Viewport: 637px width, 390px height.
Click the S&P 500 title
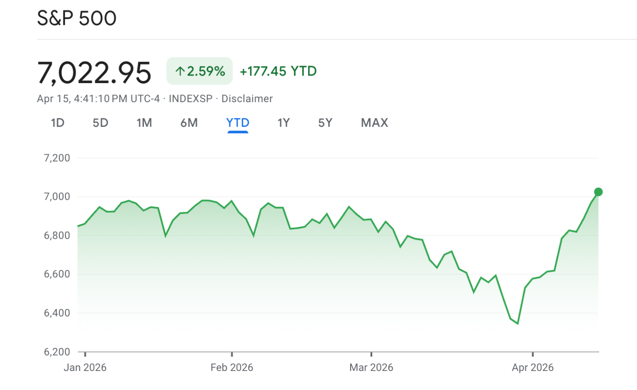click(x=77, y=18)
